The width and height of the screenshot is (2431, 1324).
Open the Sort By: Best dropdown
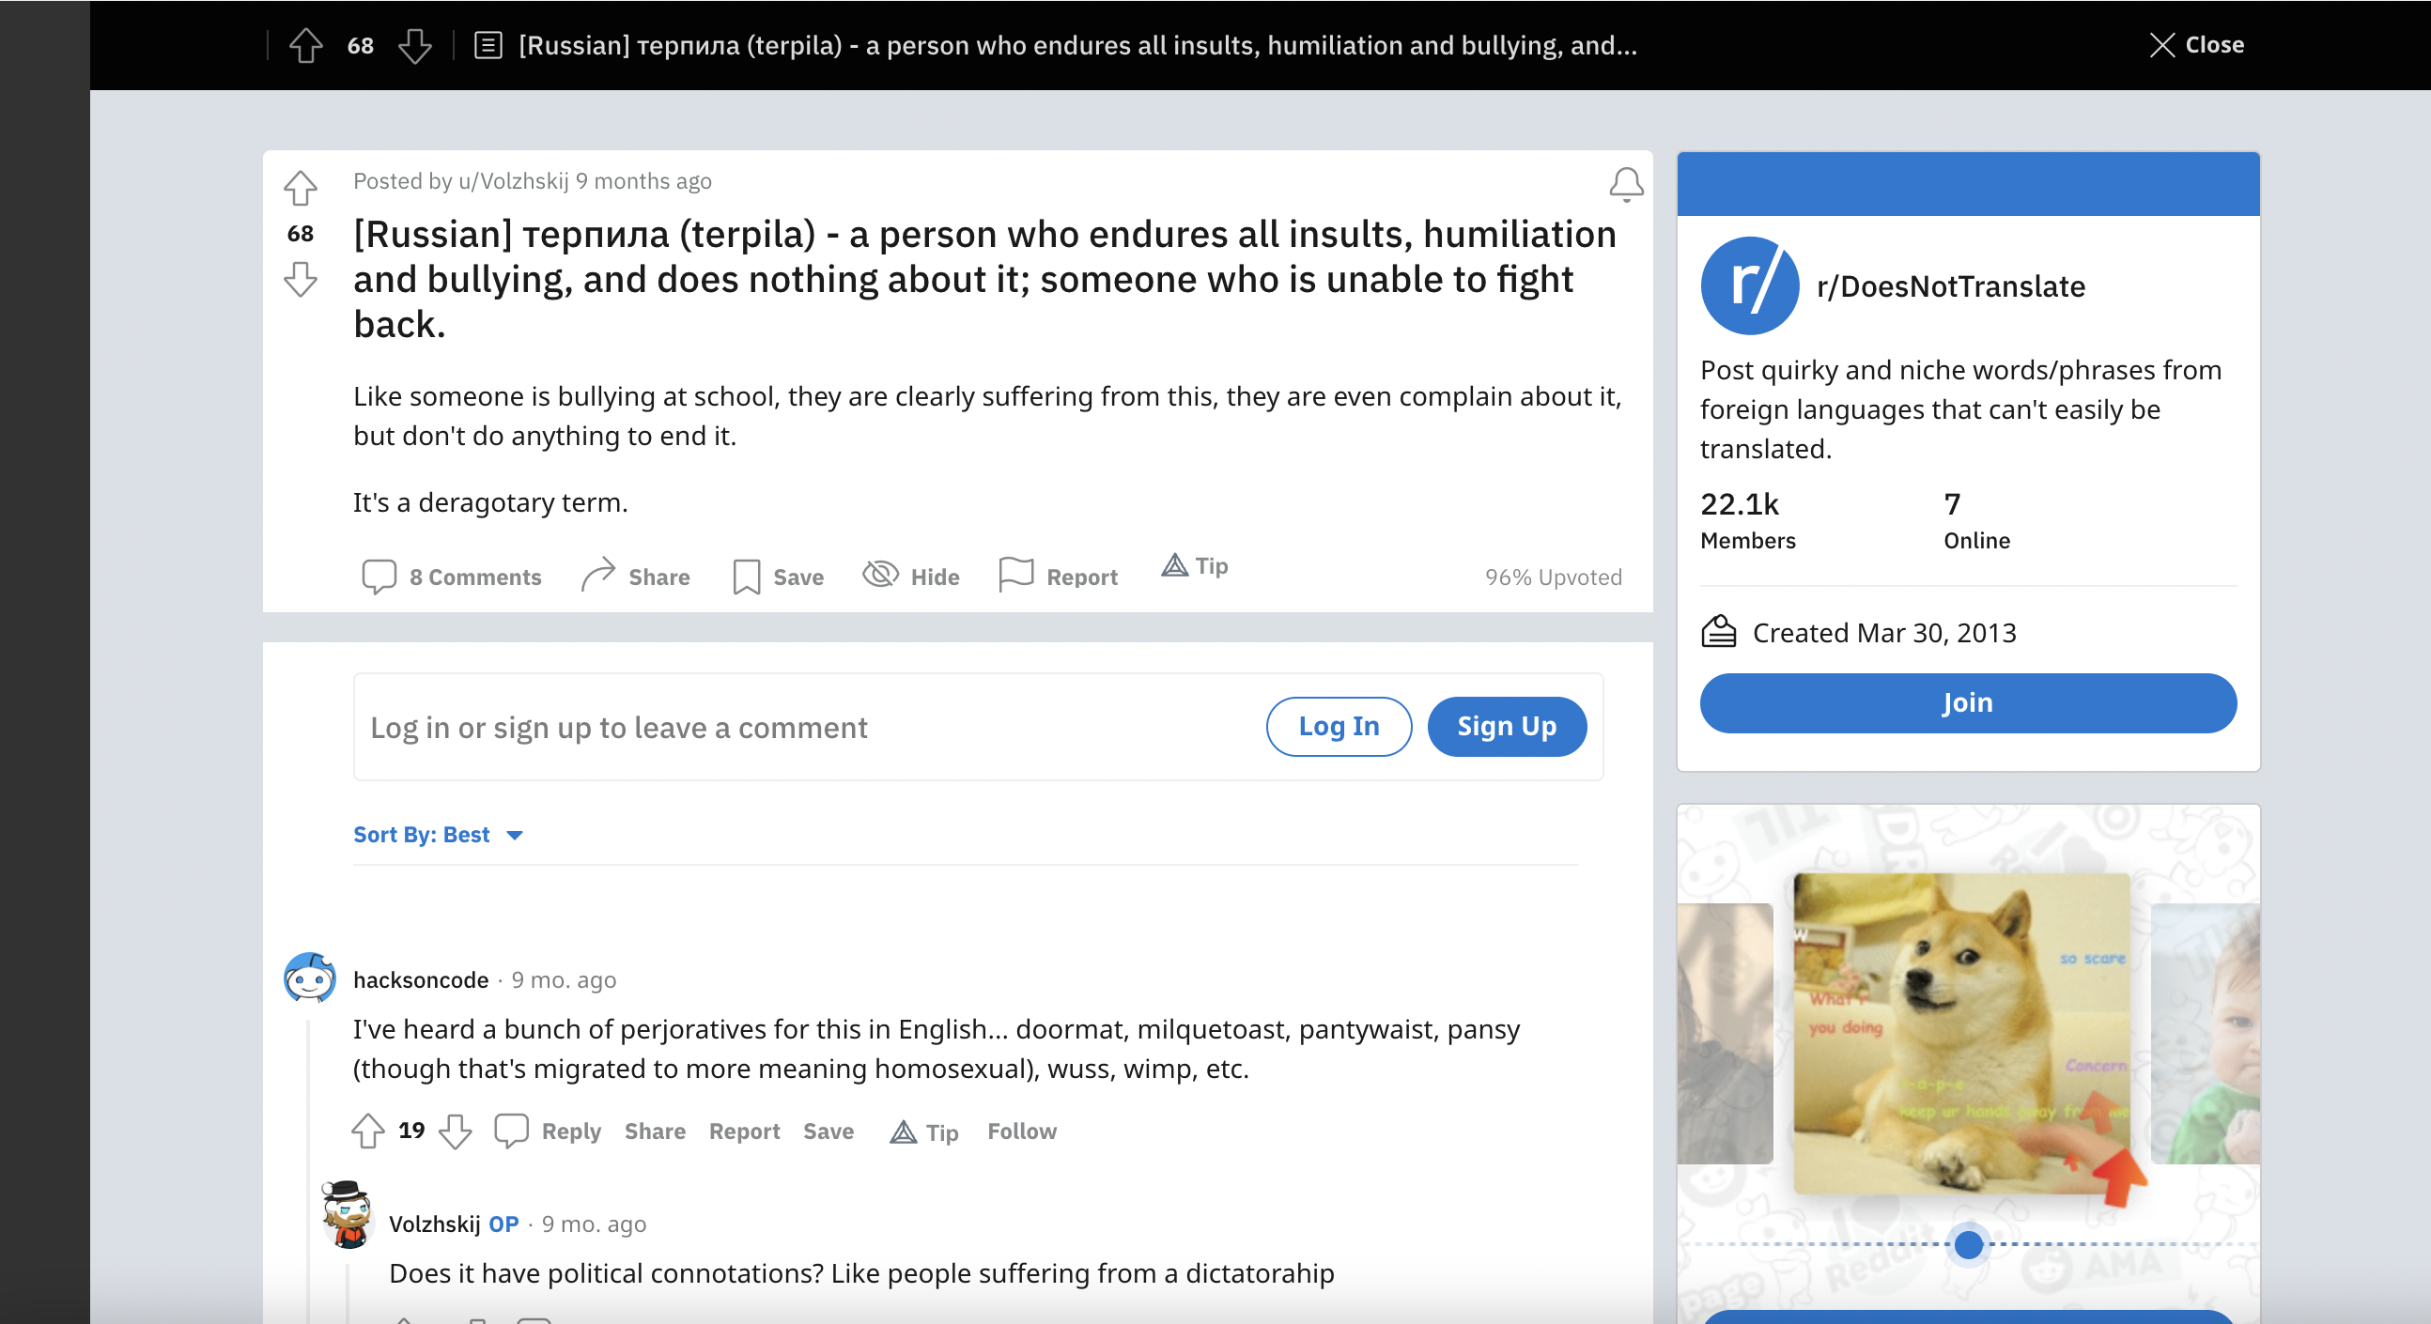point(438,835)
